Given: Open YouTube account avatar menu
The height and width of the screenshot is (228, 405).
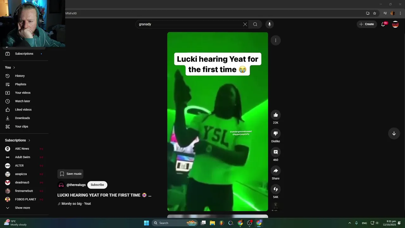Looking at the screenshot, I should coord(395,24).
